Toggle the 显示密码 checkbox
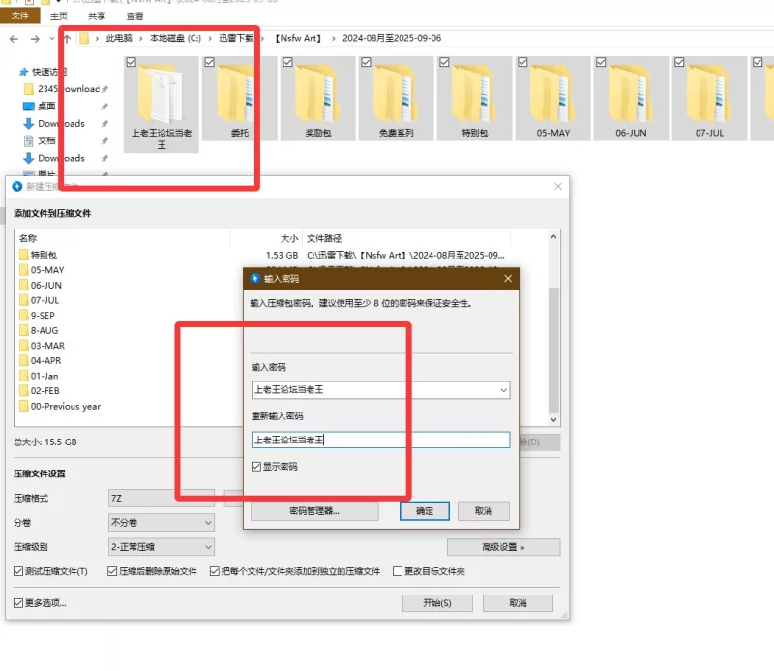This screenshot has width=774, height=671. click(x=256, y=467)
